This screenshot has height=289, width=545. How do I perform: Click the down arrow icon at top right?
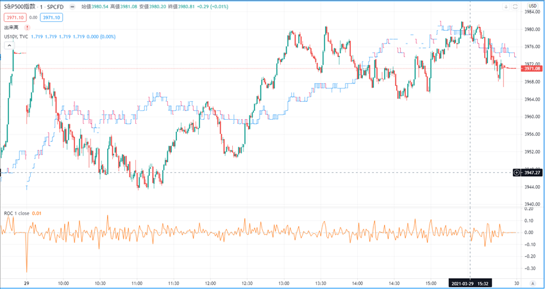(506, 6)
